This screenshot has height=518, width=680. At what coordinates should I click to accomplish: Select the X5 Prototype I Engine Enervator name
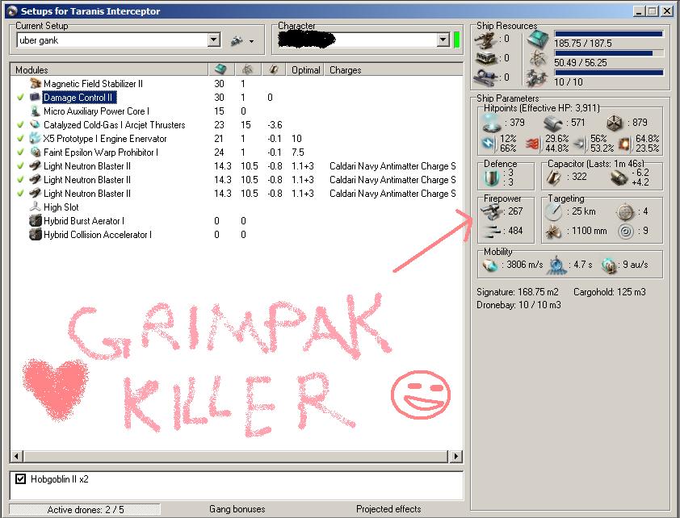click(105, 139)
